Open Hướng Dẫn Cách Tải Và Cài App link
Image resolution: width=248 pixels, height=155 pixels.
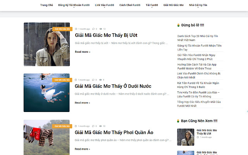point(197,66)
